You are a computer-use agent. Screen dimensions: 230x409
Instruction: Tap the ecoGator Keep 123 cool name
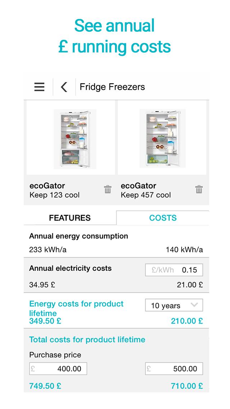tap(54, 190)
